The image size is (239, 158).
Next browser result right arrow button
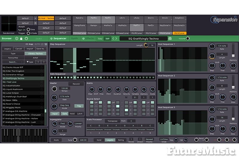click(x=44, y=62)
